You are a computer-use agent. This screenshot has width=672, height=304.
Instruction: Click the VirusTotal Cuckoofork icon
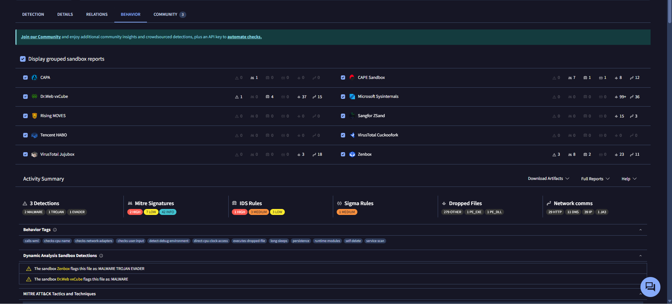click(x=352, y=135)
